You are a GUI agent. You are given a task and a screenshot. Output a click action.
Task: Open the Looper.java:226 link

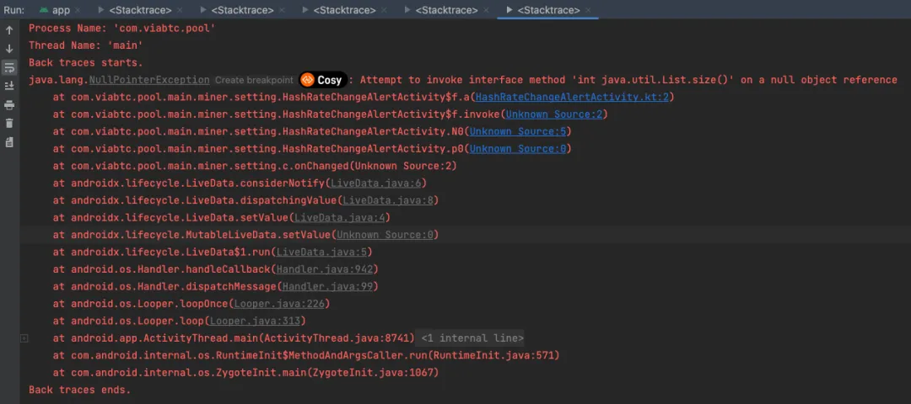[279, 304]
